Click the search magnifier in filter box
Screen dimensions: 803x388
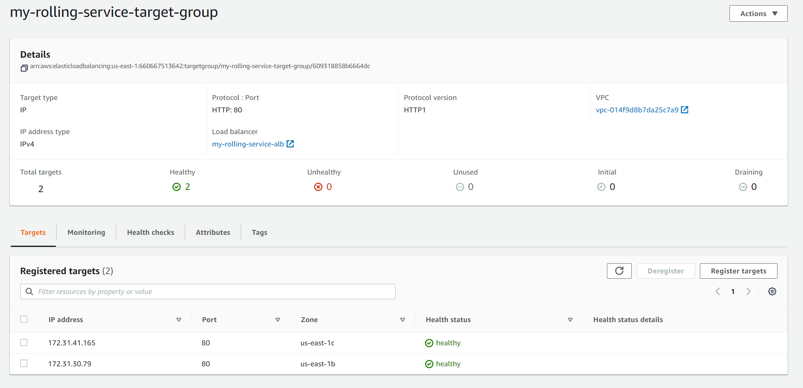[x=29, y=291]
